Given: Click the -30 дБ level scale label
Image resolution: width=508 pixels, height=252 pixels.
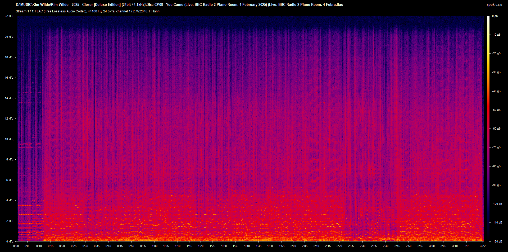Looking at the screenshot, I should click(x=496, y=72).
